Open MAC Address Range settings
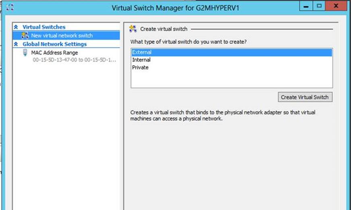The width and height of the screenshot is (351, 210). pyautogui.click(x=54, y=53)
